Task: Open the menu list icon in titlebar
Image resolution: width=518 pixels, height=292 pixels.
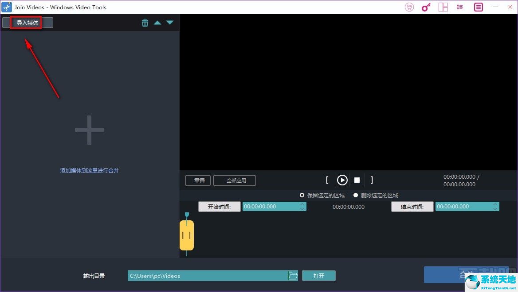Action: 478,7
